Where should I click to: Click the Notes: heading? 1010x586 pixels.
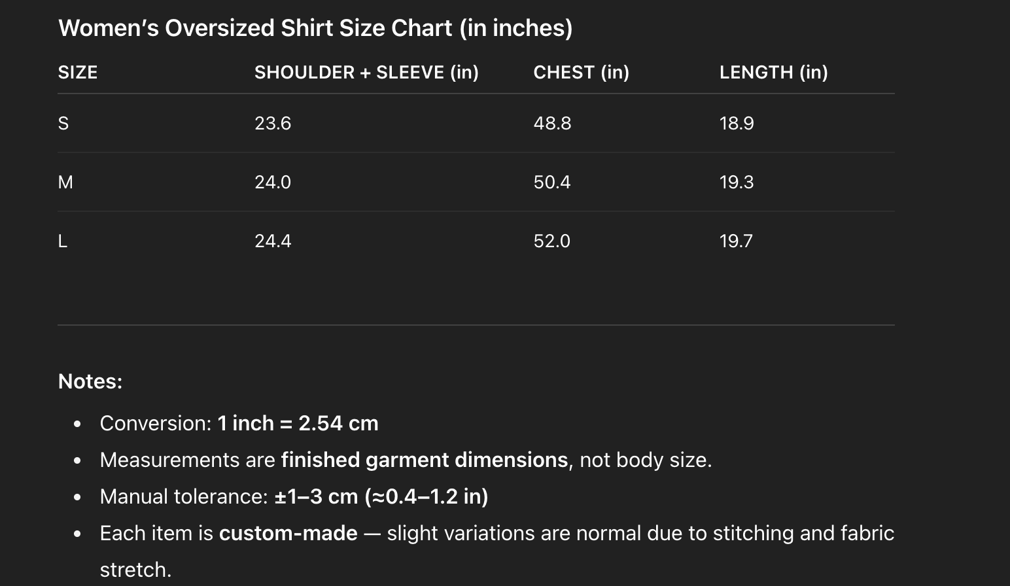[90, 381]
